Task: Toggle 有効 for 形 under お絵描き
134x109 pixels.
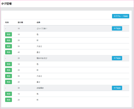Action: pyautogui.click(x=8, y=100)
